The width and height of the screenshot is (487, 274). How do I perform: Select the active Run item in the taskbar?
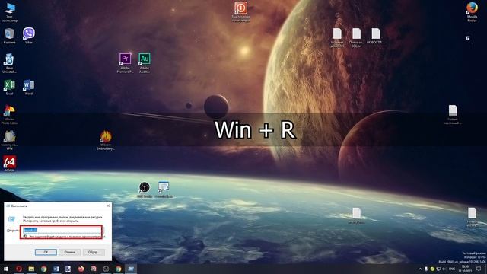click(131, 269)
